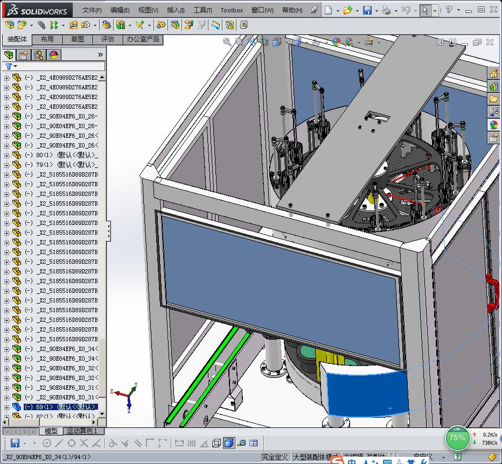Viewport: 502px width, 464px height.
Task: Switch to the 草图 tab
Action: tap(77, 39)
